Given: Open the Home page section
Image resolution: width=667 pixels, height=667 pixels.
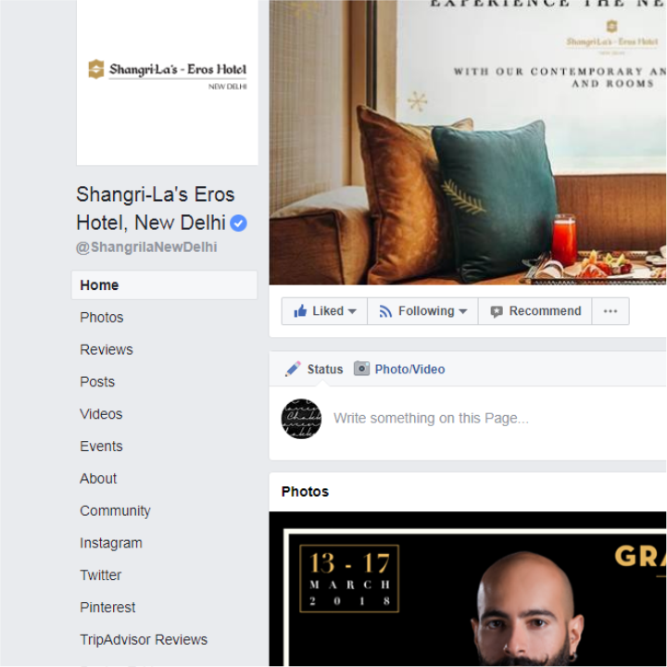Looking at the screenshot, I should coord(164,285).
